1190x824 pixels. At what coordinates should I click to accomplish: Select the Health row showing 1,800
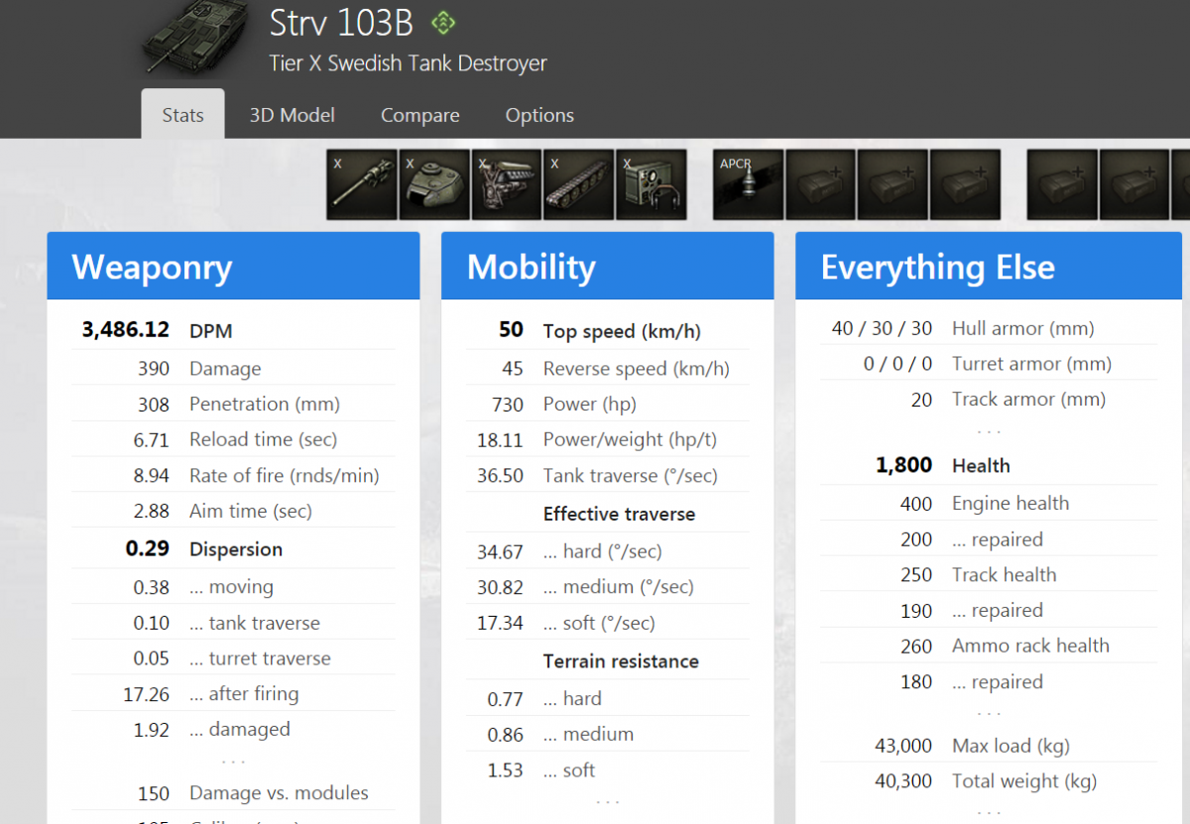[x=989, y=465]
